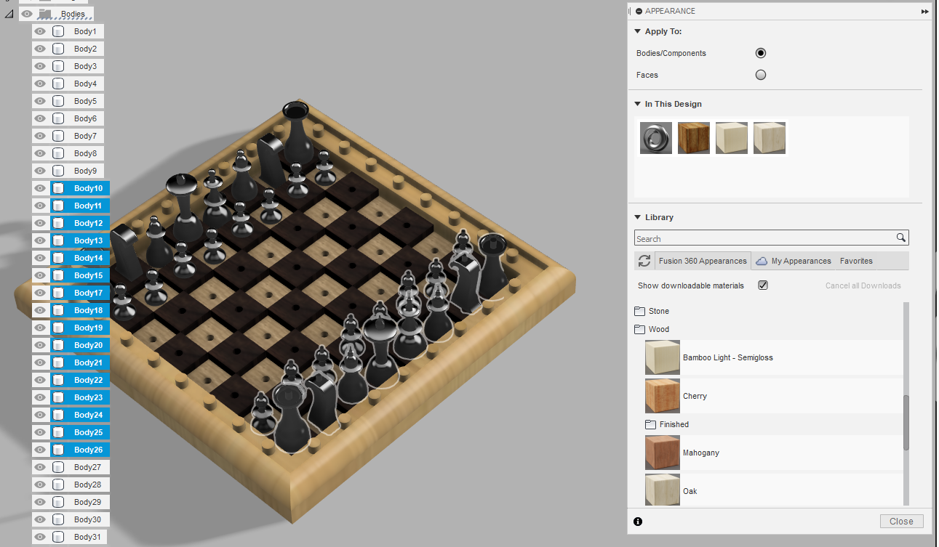This screenshot has width=939, height=547.
Task: Click the body icon next to Body10
Action: (58, 188)
